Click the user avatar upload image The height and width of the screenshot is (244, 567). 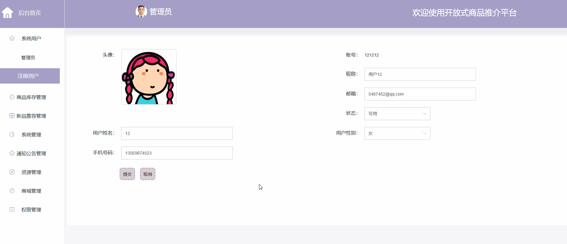point(149,77)
